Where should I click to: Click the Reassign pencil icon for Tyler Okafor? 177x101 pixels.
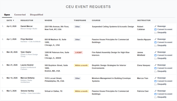click(x=155, y=52)
